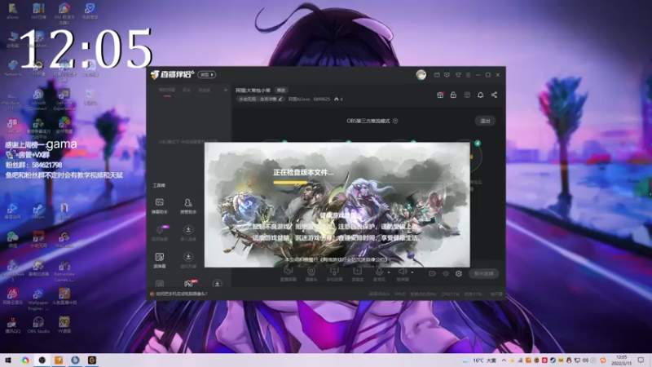Click the pause stream button at bottom right

(x=483, y=273)
